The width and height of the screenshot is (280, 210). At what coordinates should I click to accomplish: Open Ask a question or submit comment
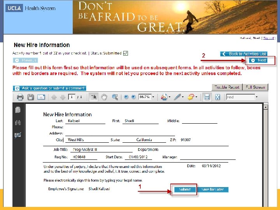[49, 88]
